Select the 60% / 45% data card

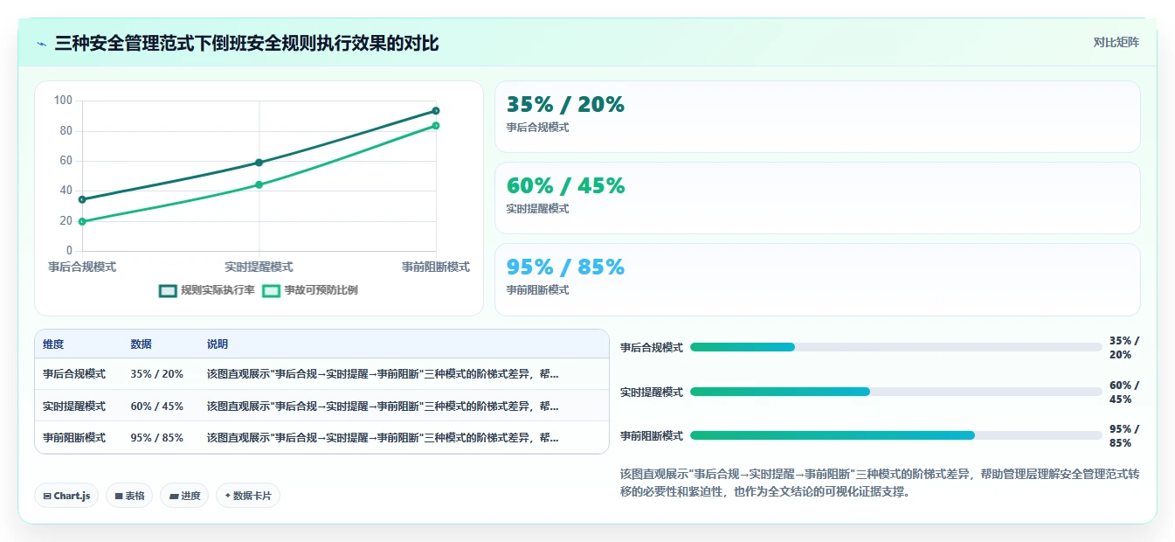(818, 198)
